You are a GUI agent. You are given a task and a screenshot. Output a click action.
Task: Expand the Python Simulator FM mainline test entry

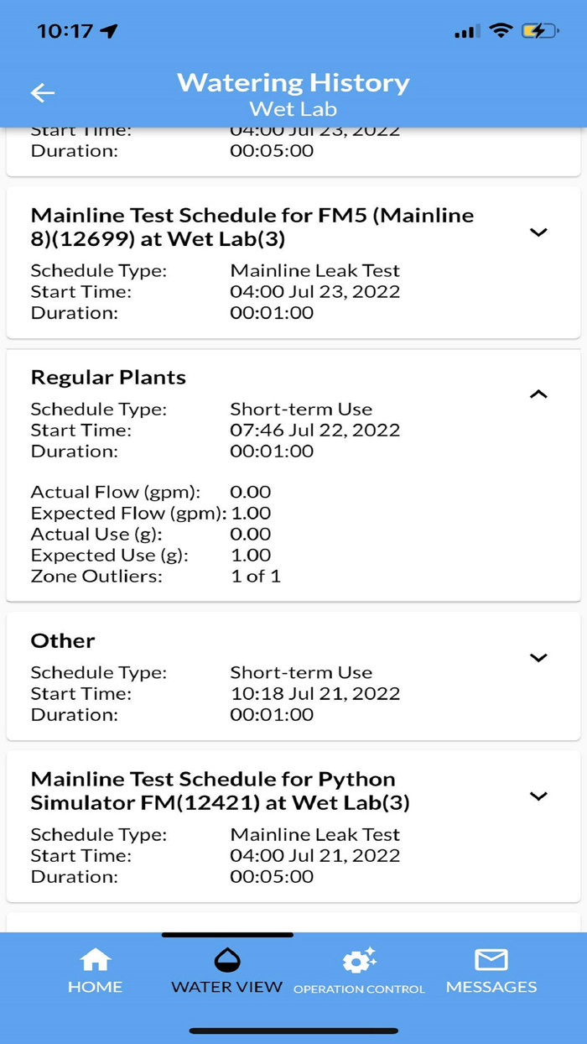[x=538, y=795]
